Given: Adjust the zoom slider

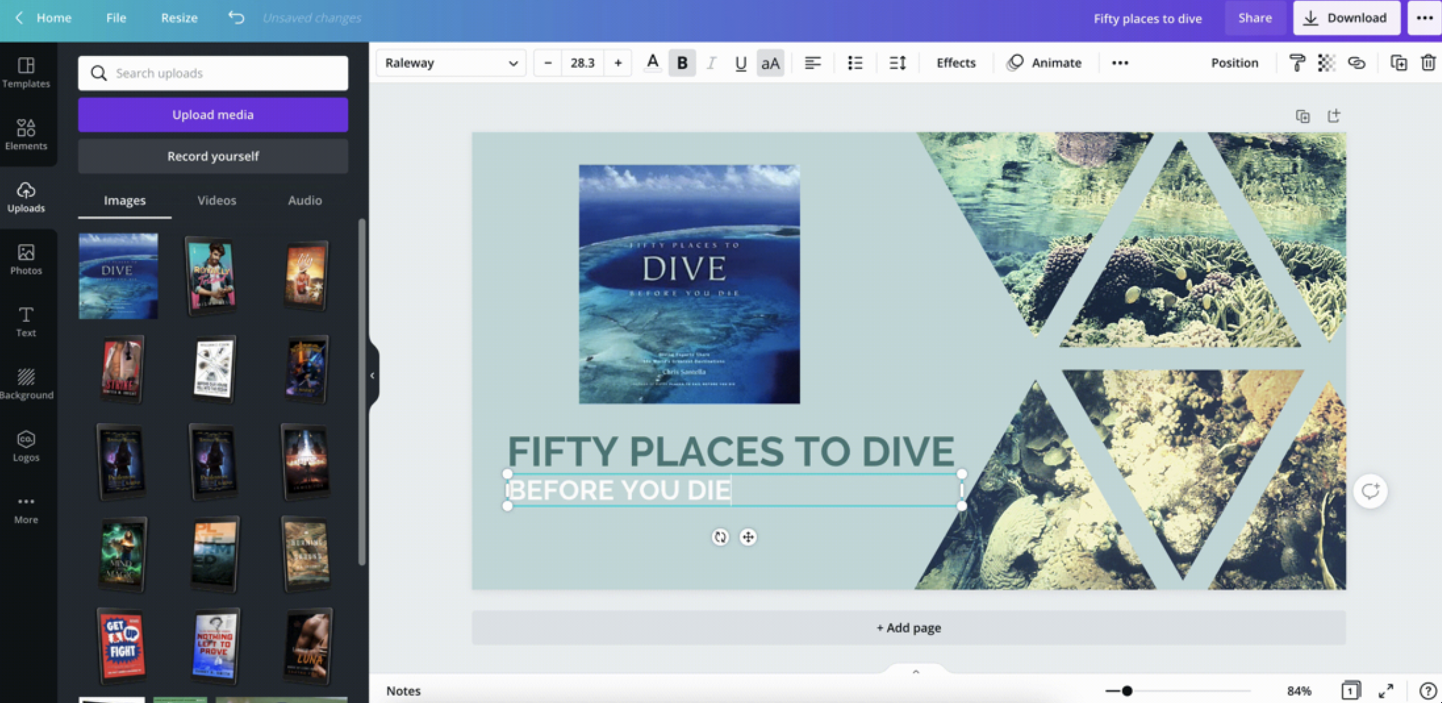Looking at the screenshot, I should point(1127,690).
